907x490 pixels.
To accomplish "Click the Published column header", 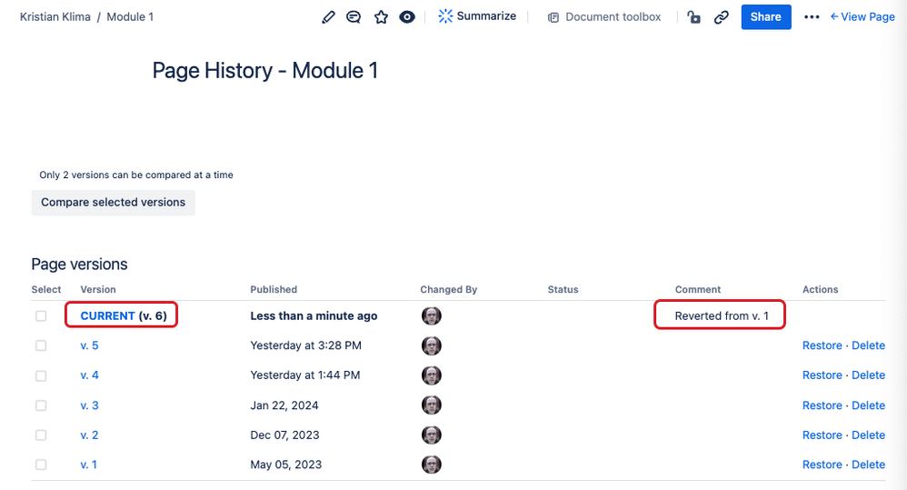I will click(274, 289).
